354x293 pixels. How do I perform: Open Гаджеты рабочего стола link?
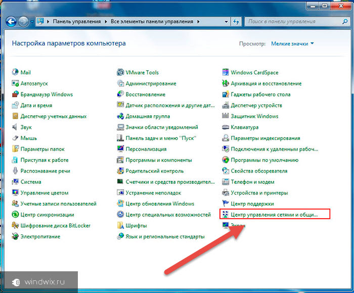coord(260,94)
